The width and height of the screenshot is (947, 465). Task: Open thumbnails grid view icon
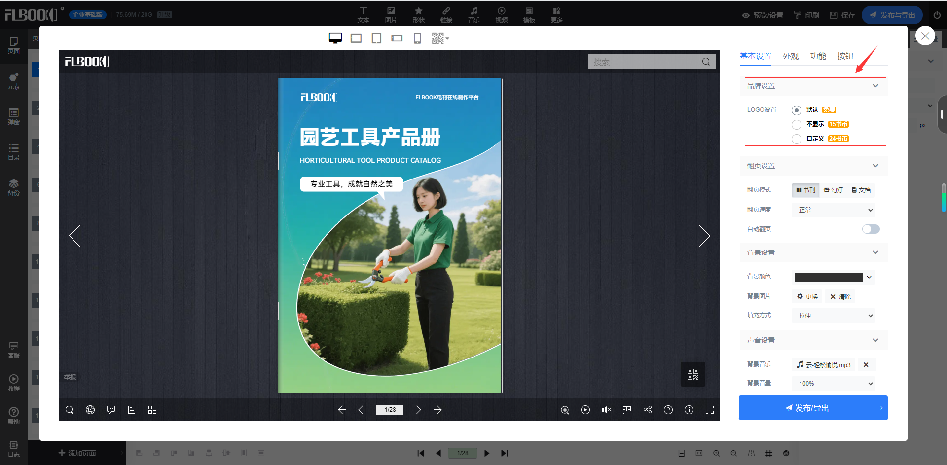152,410
